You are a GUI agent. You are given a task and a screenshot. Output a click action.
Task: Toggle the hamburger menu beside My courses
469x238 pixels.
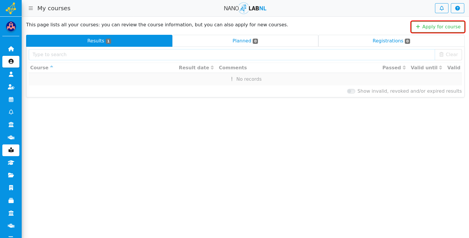click(x=31, y=8)
